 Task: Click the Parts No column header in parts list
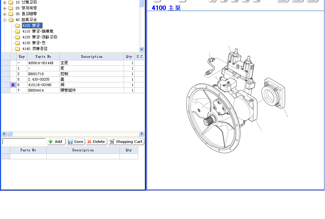point(43,56)
